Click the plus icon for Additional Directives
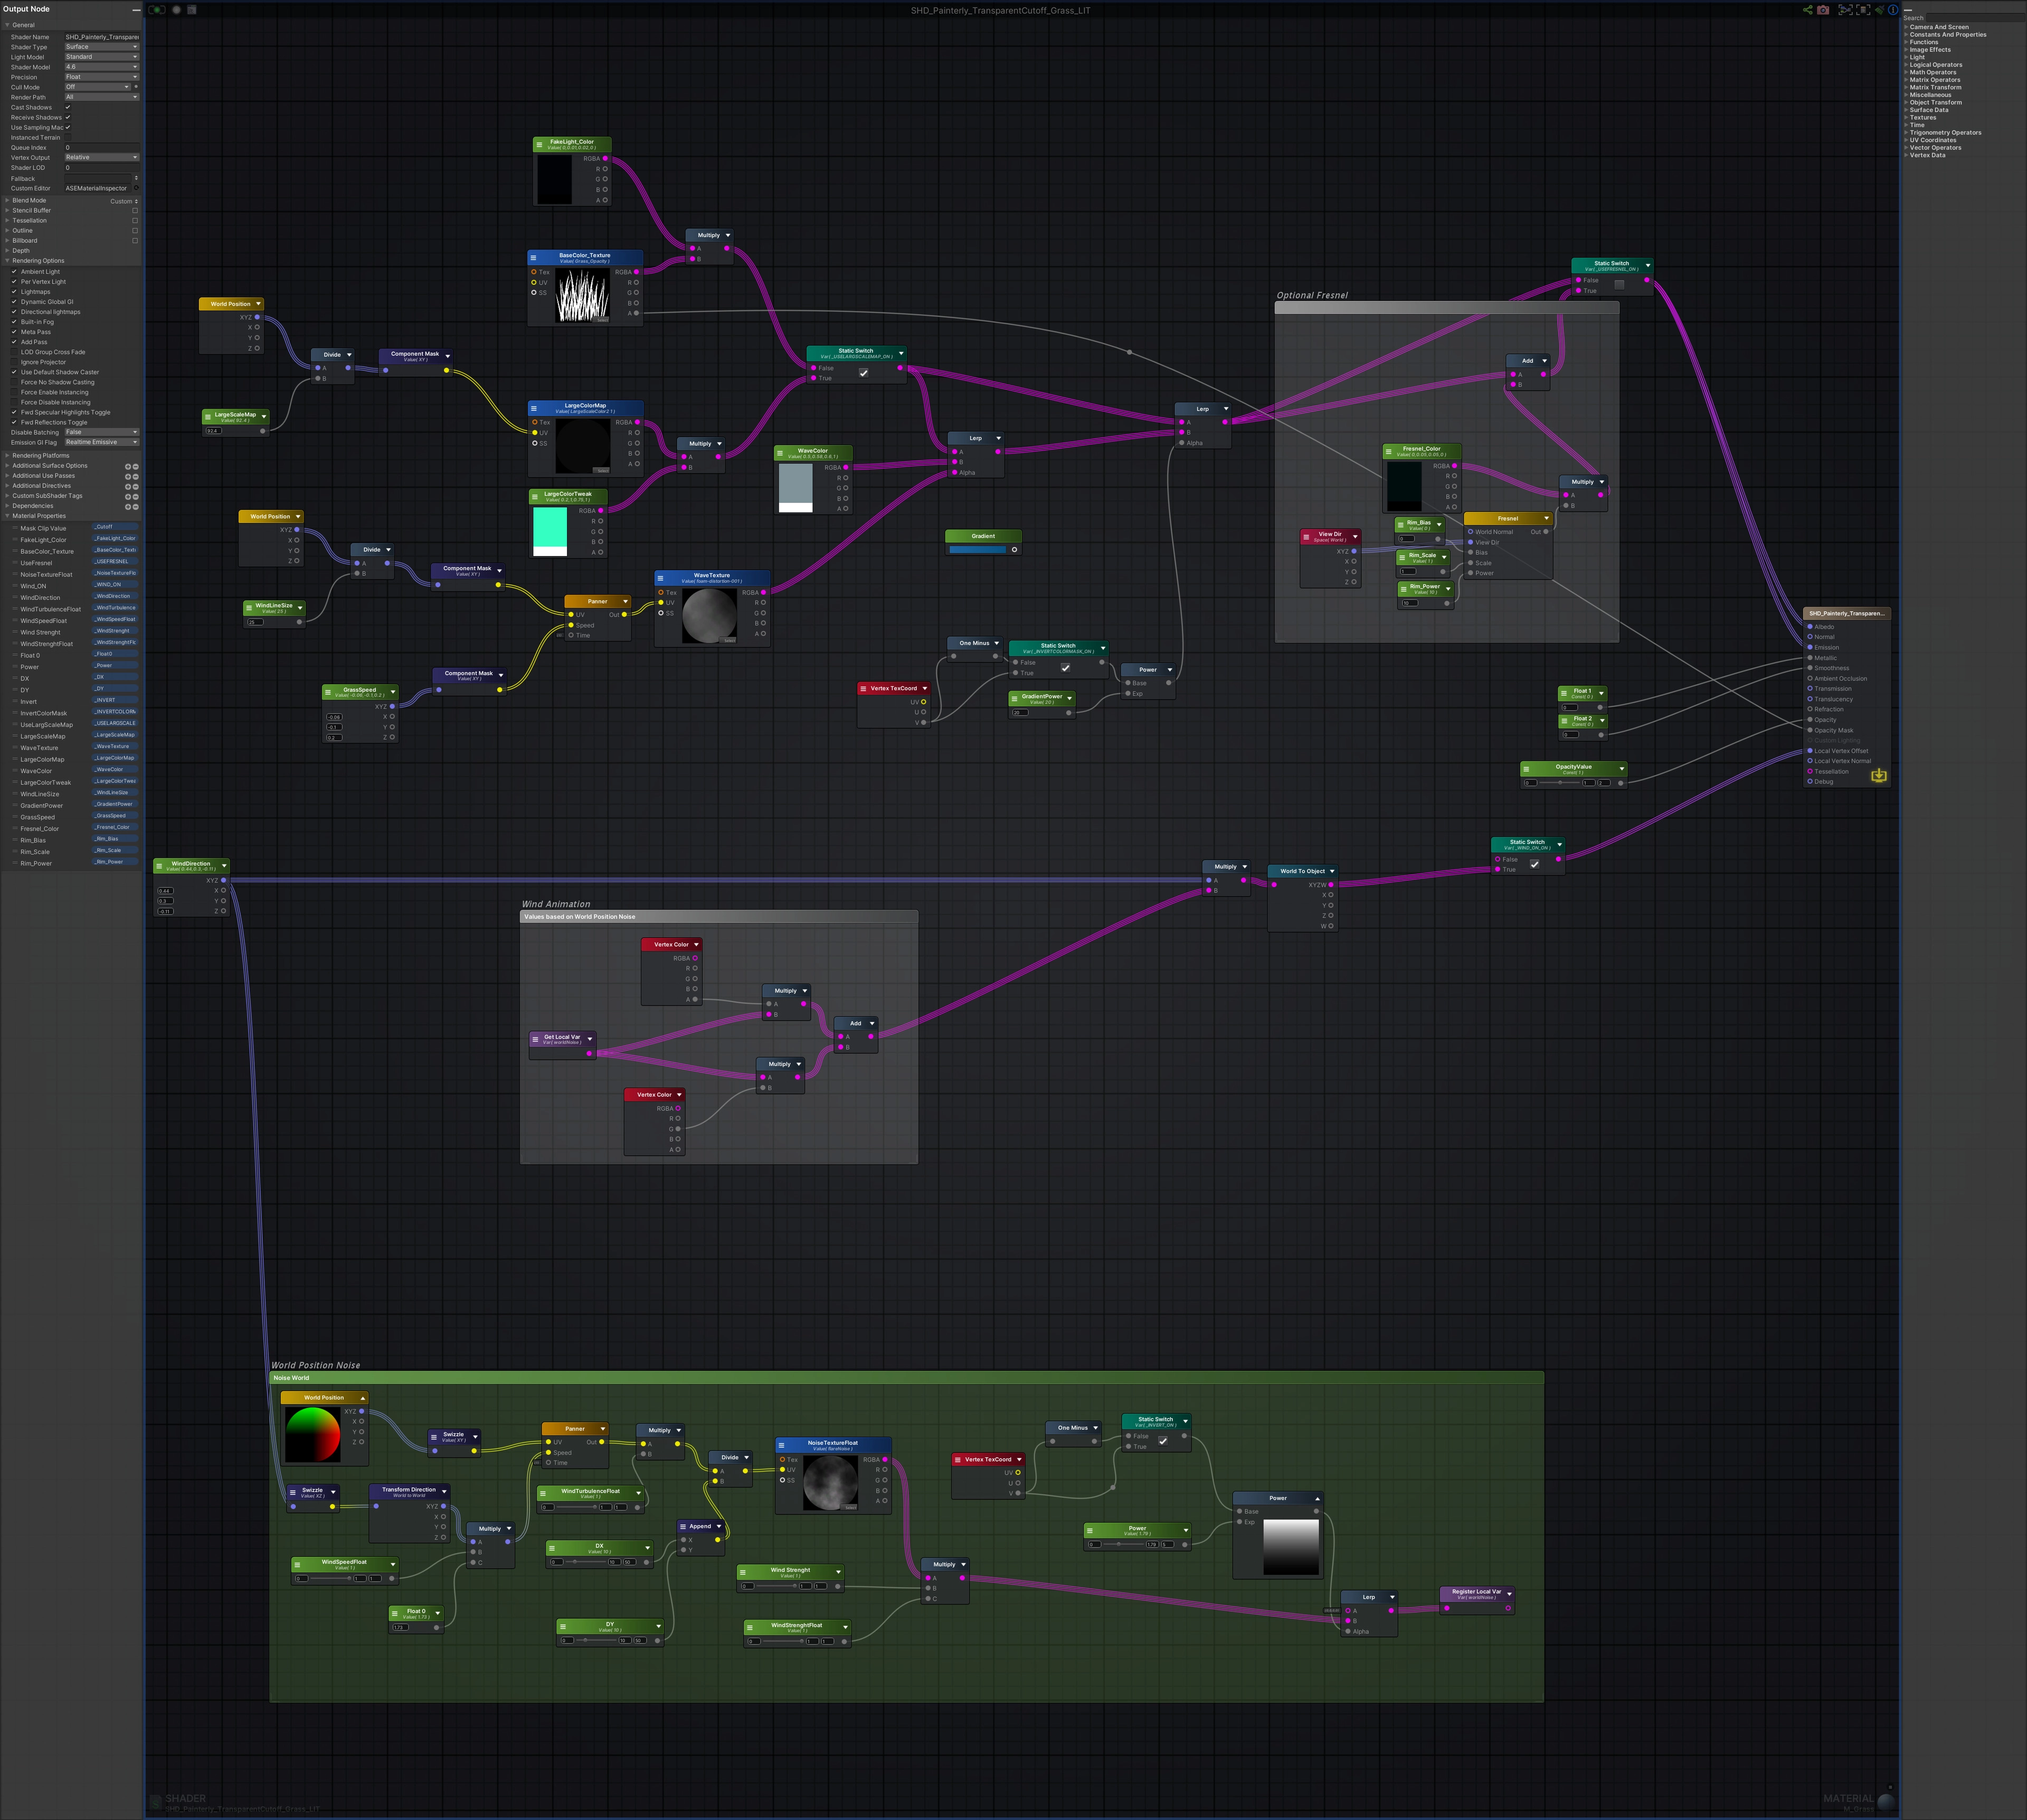2027x1820 pixels. click(x=128, y=486)
